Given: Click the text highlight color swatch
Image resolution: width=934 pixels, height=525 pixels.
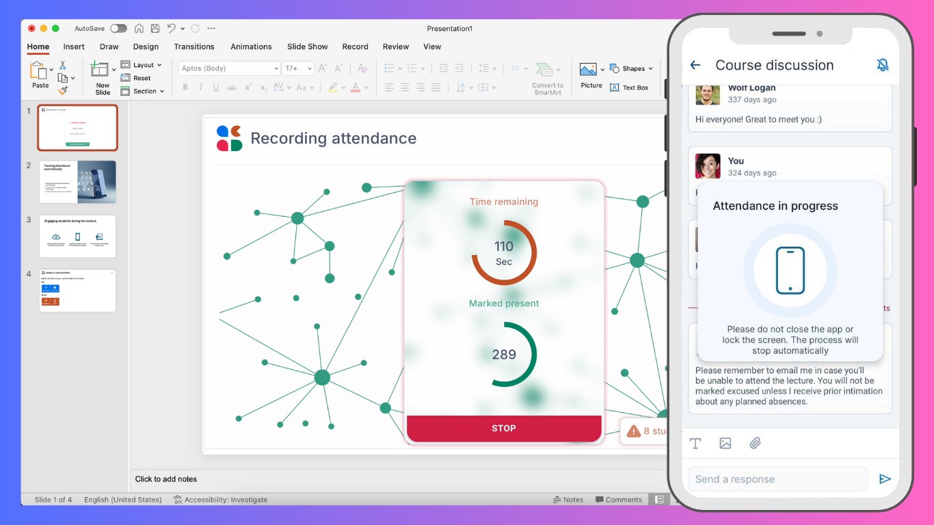Looking at the screenshot, I should (x=332, y=87).
